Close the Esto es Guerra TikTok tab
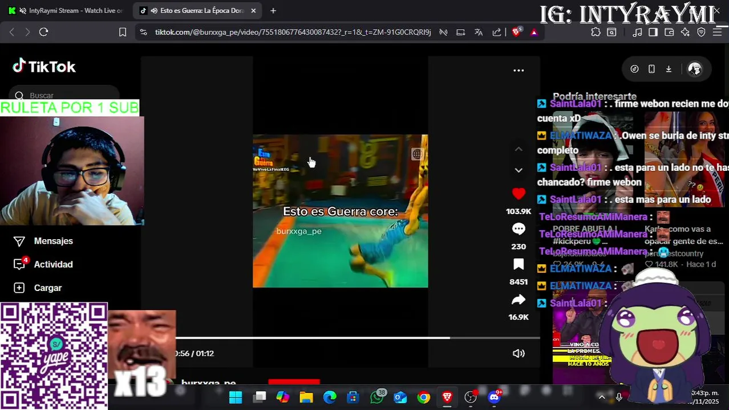Image resolution: width=729 pixels, height=410 pixels. tap(253, 11)
